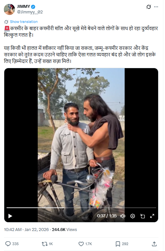Screen dimensions: 165x251
Task: Mute the video sound
Action: [x=123, y=216]
